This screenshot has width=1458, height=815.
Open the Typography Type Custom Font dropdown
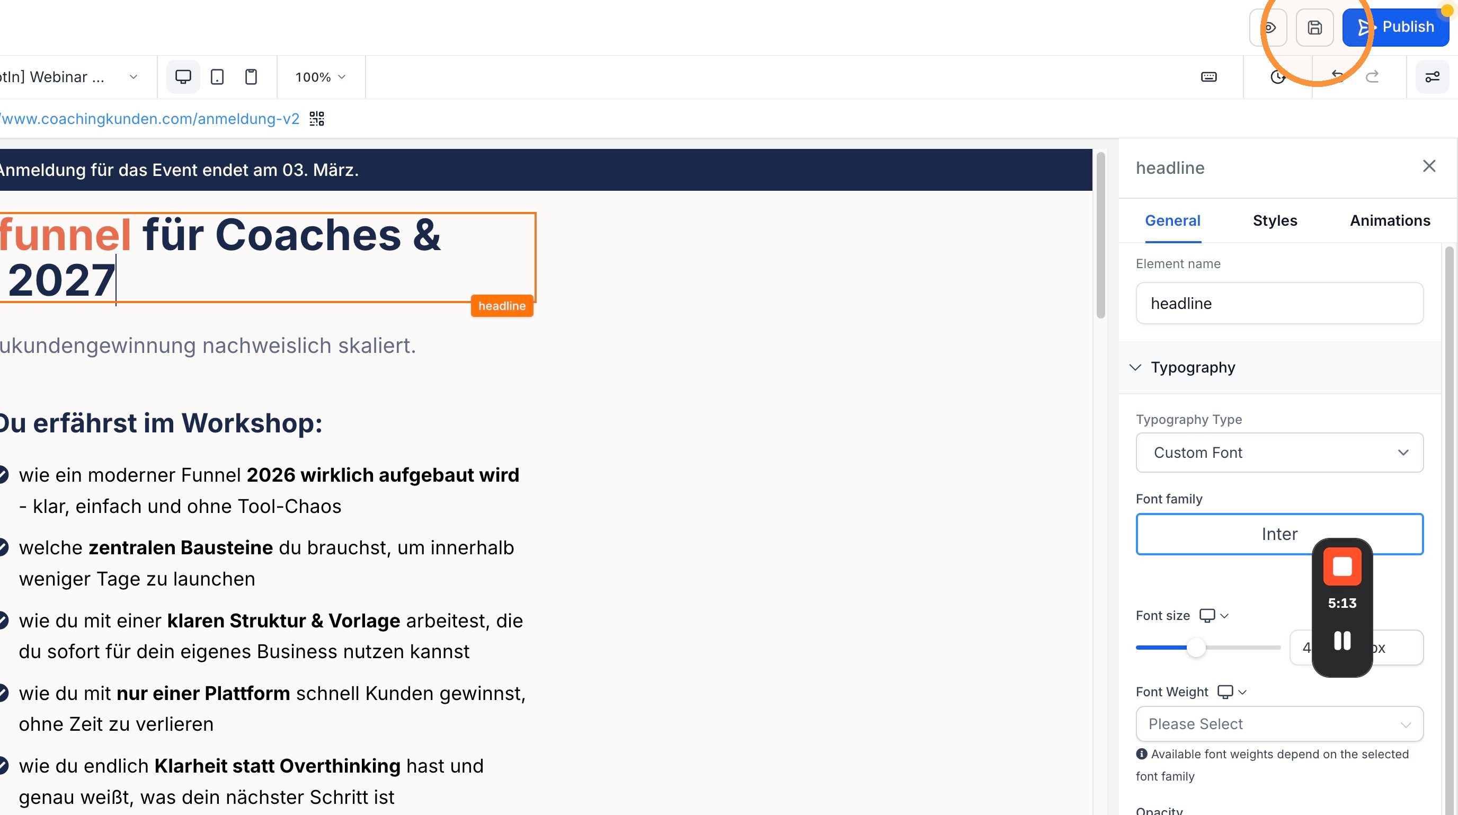coord(1279,453)
